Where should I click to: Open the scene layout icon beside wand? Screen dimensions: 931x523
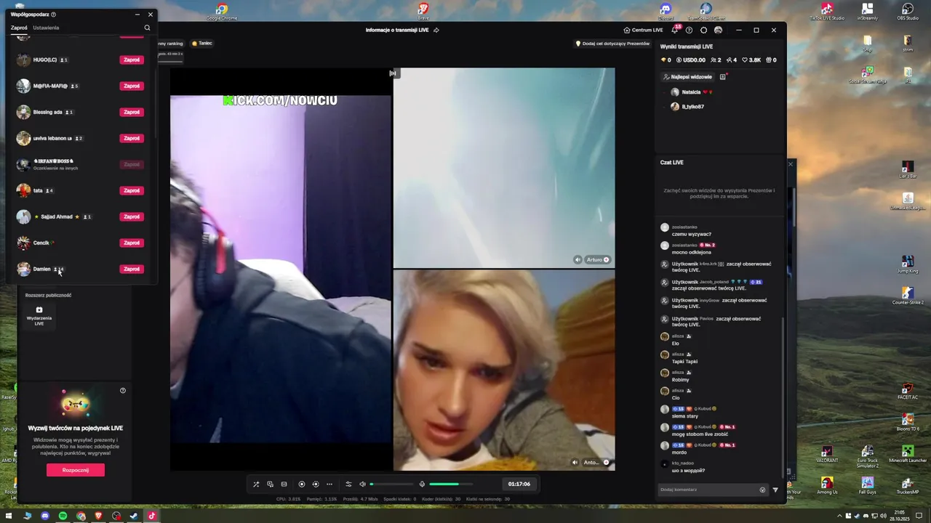[270, 484]
